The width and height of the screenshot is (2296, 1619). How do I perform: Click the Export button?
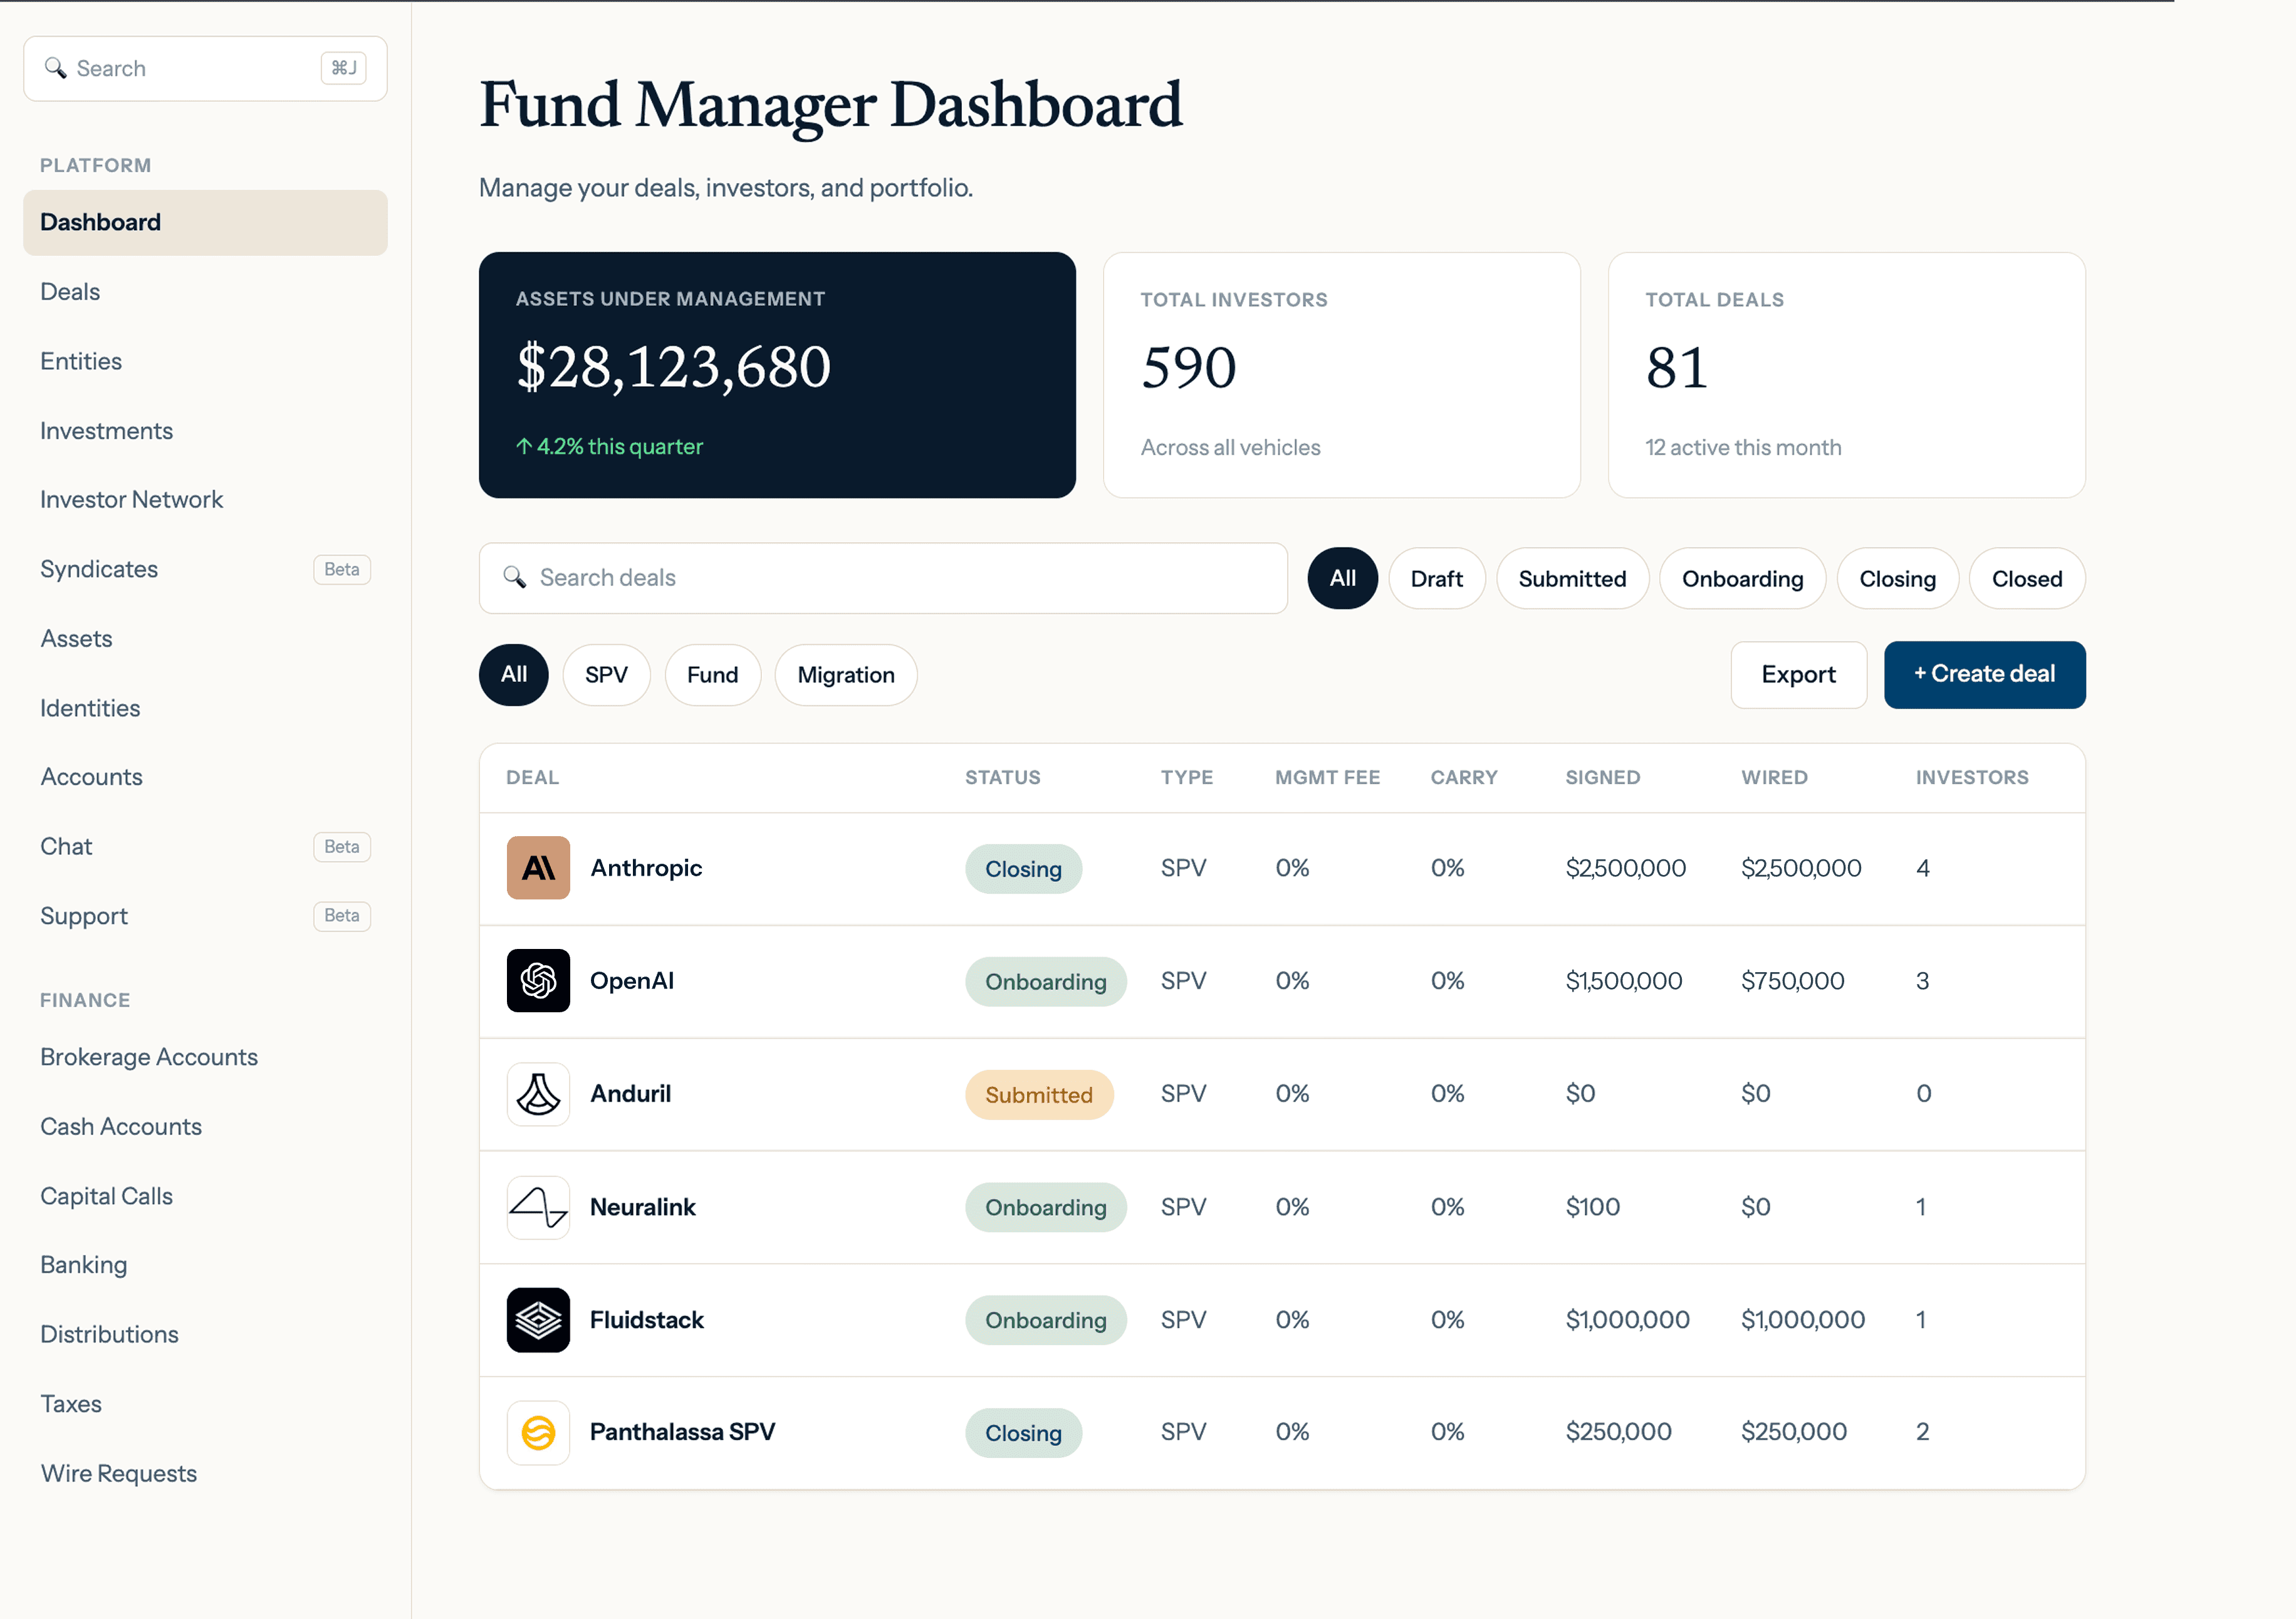tap(1798, 674)
